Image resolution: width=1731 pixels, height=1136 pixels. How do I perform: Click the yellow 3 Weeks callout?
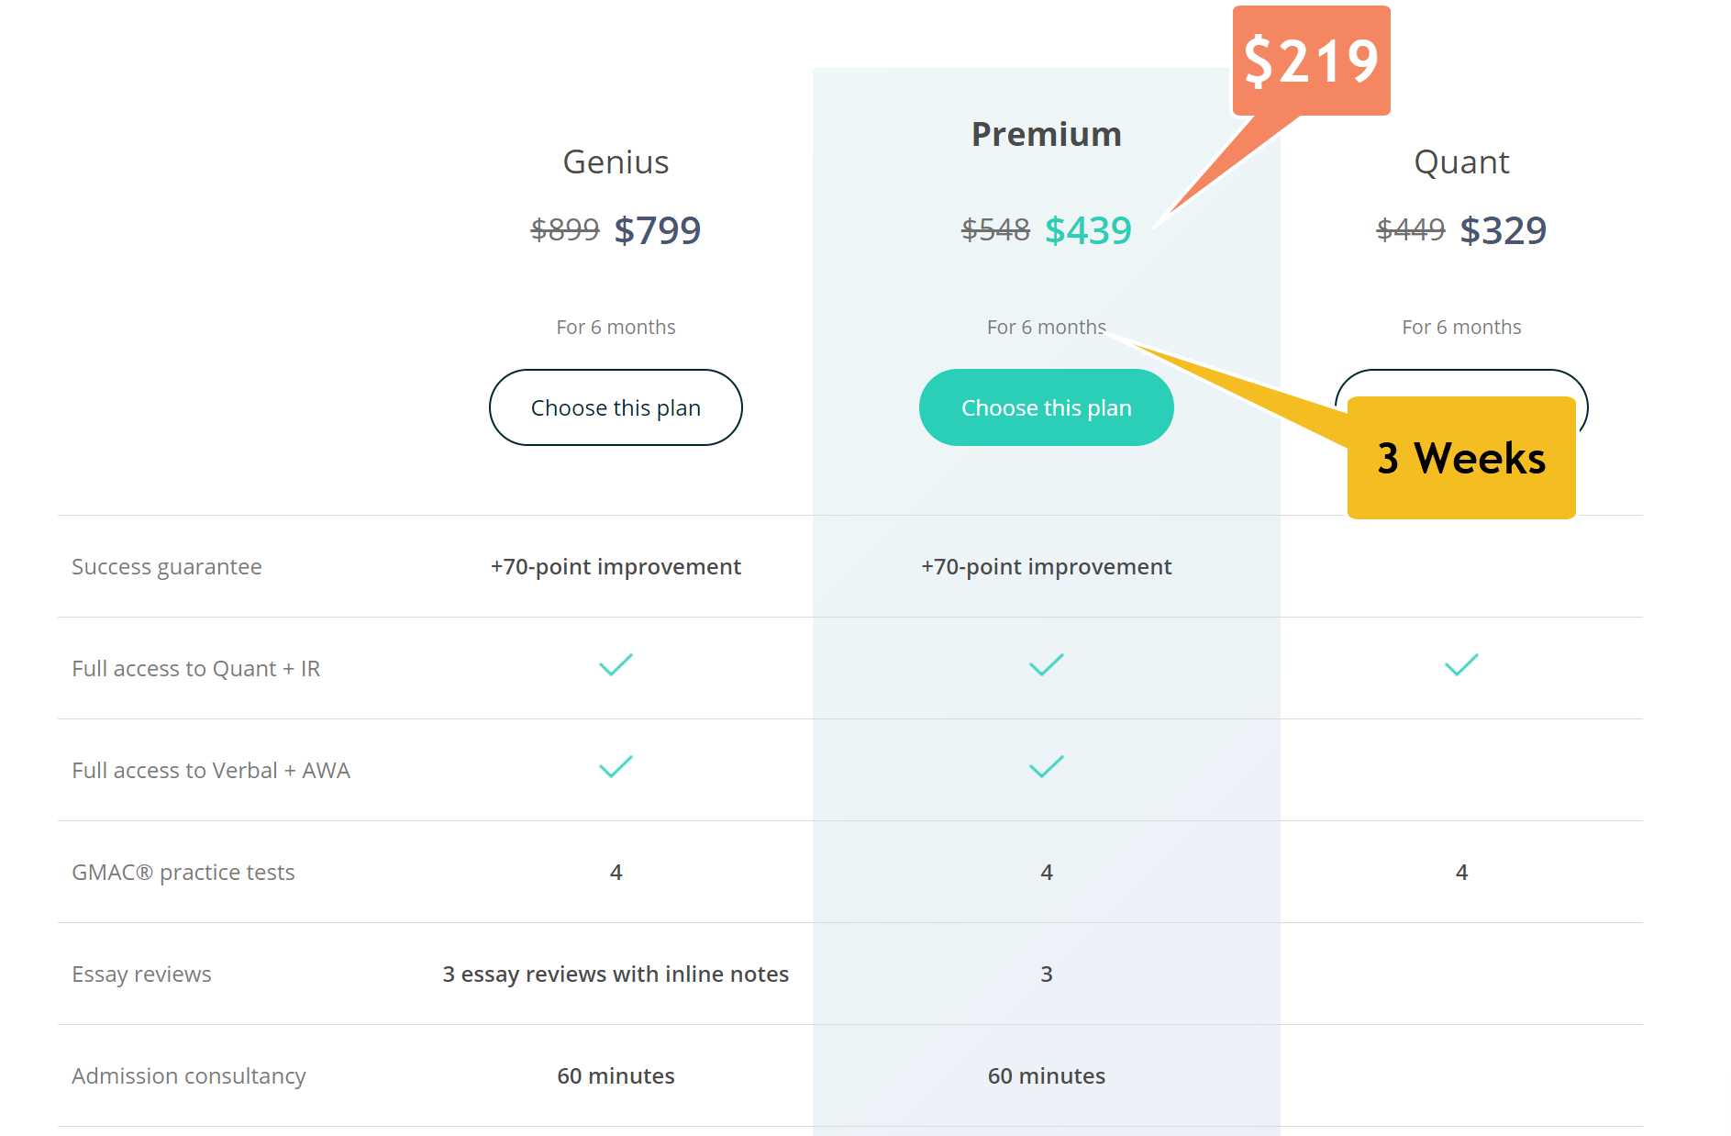click(1461, 458)
